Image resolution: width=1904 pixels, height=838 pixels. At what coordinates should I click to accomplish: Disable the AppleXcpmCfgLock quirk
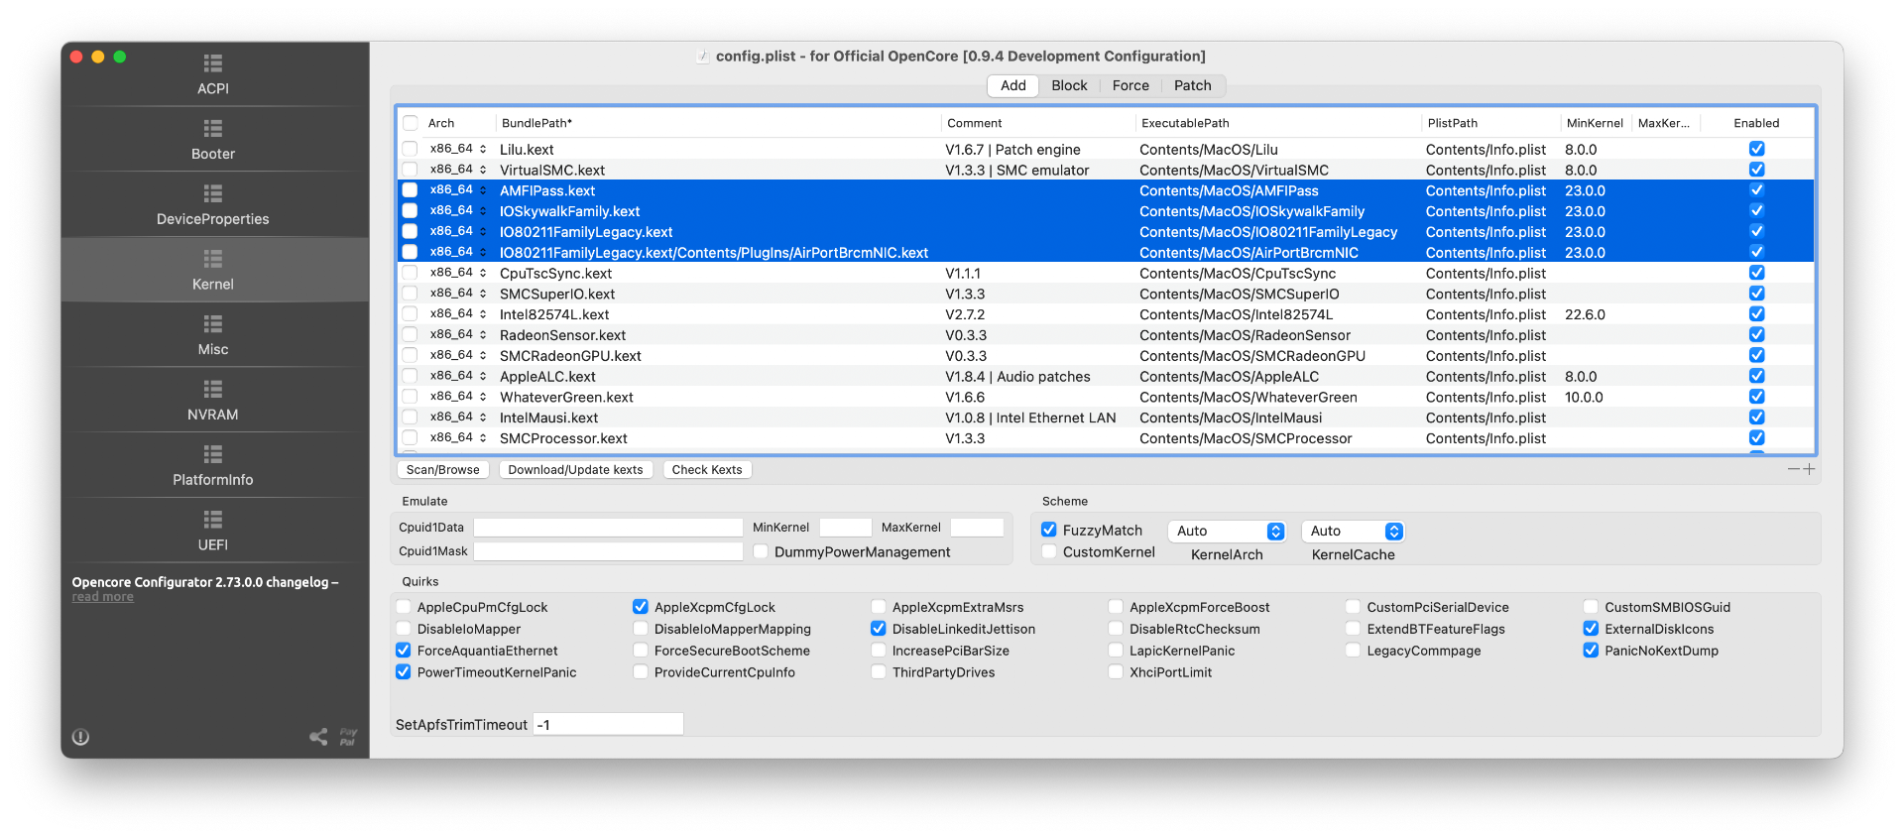(641, 608)
